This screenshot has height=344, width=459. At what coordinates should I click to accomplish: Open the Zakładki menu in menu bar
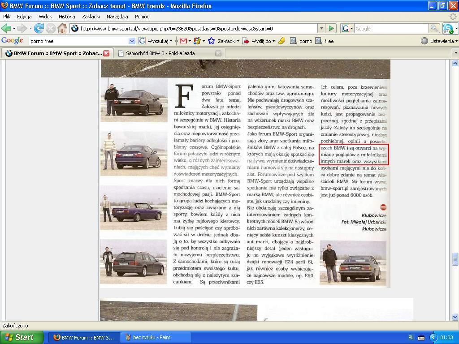click(x=91, y=17)
